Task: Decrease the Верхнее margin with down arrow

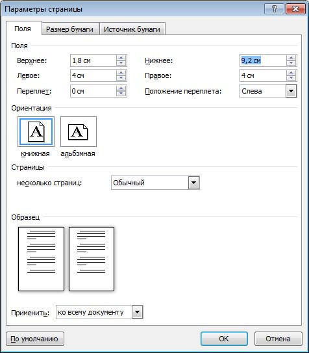Action: tap(121, 63)
